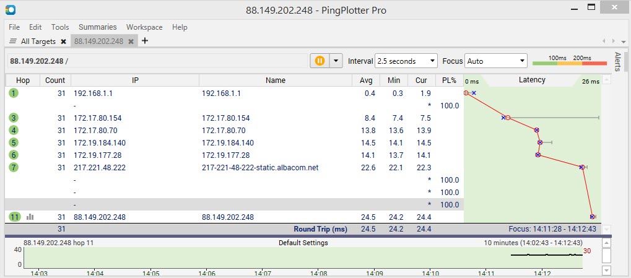Open the Focus Auto dropdown
Viewport: 631px width, 278px height.
pos(496,61)
